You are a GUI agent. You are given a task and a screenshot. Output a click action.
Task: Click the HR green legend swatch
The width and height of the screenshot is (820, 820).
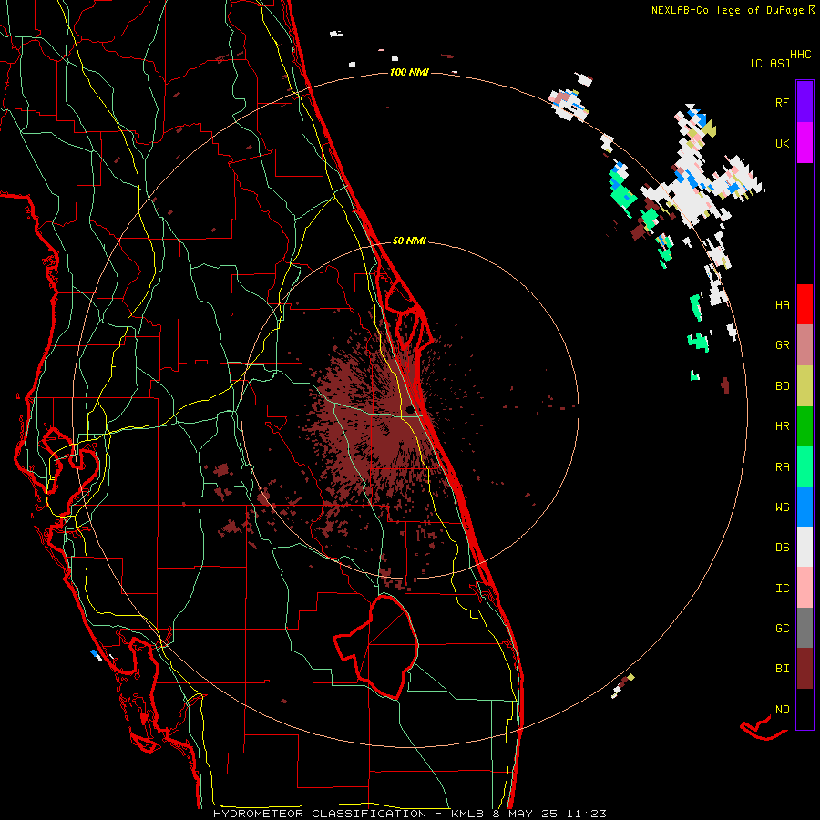pos(805,426)
